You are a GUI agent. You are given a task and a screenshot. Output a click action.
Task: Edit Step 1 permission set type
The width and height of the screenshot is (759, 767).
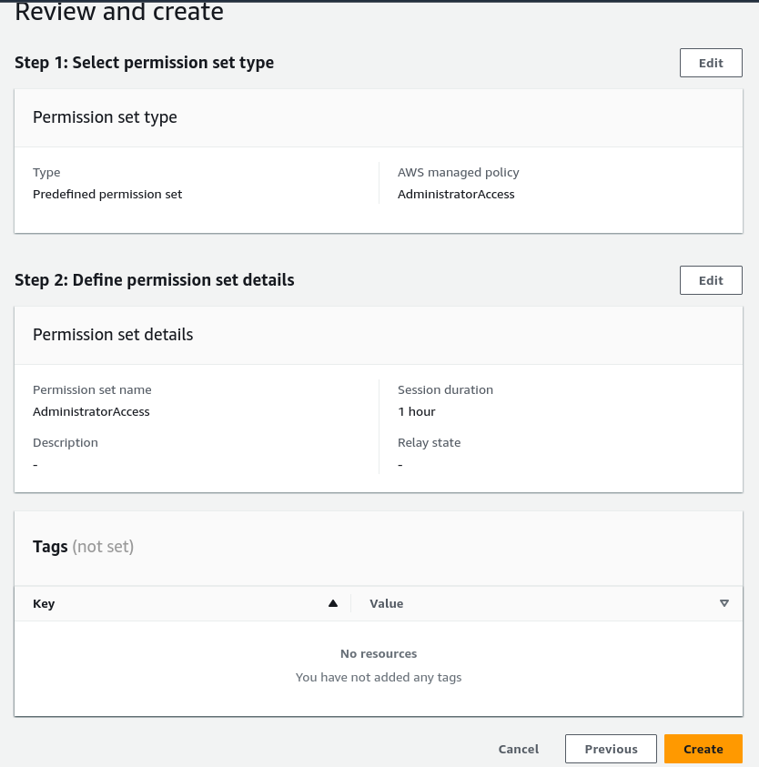[711, 63]
